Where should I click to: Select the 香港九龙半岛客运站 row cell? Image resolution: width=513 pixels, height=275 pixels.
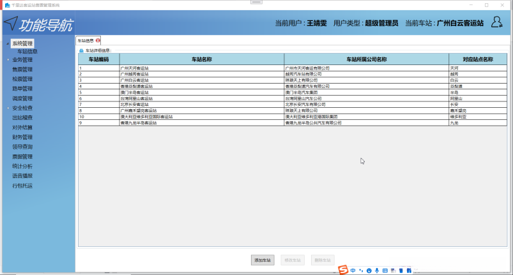(202, 123)
